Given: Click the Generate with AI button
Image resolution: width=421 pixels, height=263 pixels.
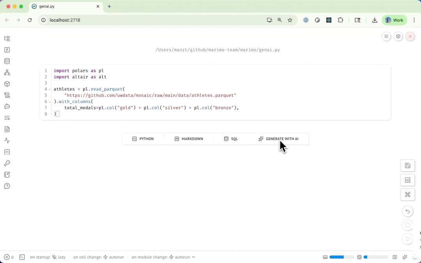Looking at the screenshot, I should 278,139.
